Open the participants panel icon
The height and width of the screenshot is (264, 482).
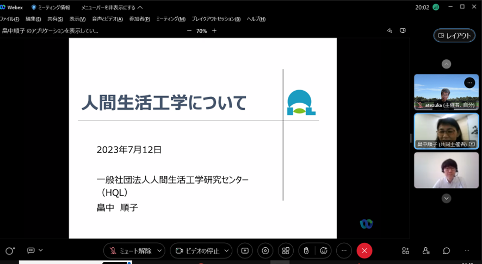coord(426,250)
